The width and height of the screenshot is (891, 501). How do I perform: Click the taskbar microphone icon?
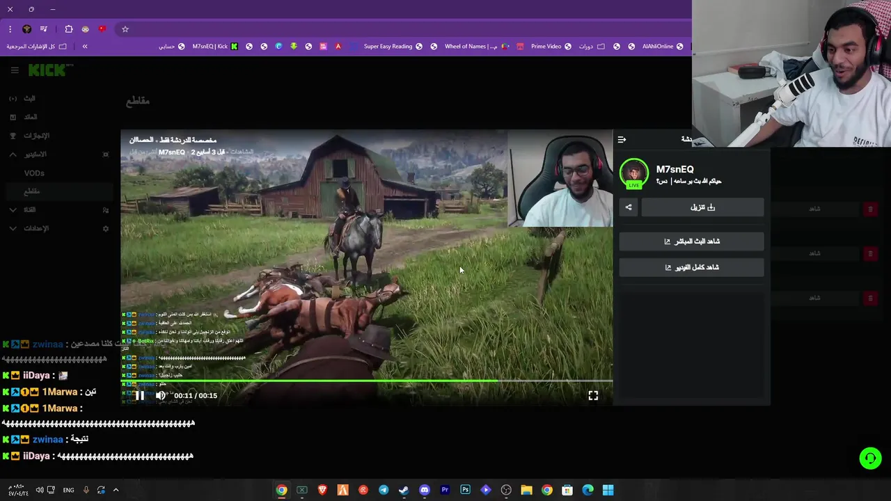click(x=86, y=490)
